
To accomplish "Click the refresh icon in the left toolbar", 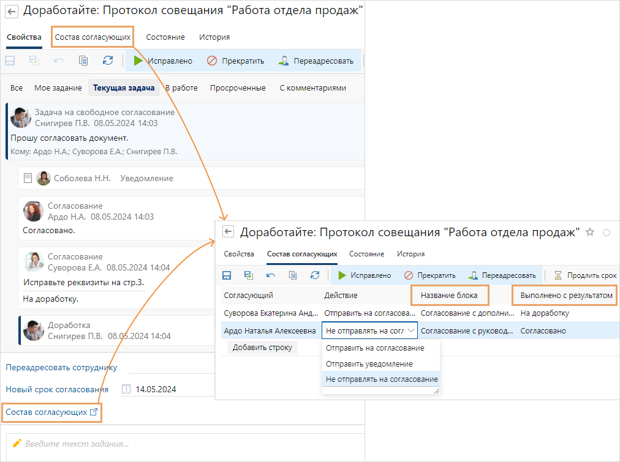I will (x=108, y=61).
